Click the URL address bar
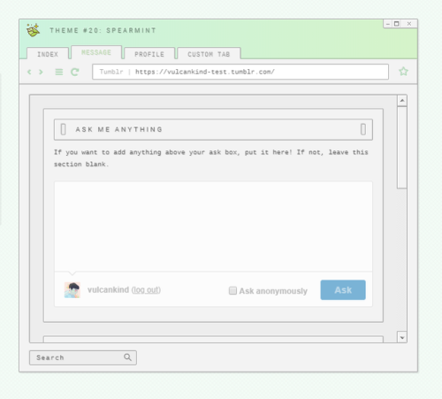Viewport: 442px width, 399px height. pos(240,72)
